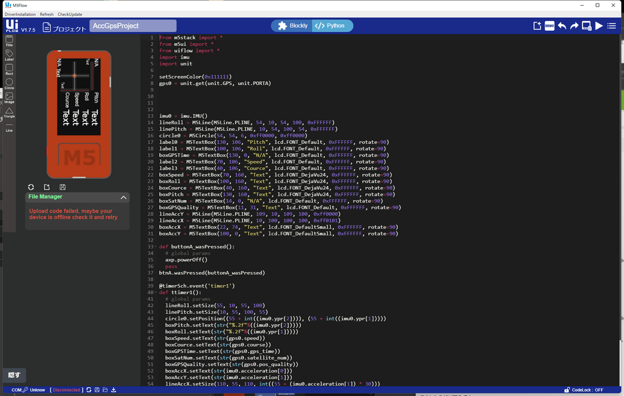
Task: Select the Title widget tool
Action: (9, 41)
